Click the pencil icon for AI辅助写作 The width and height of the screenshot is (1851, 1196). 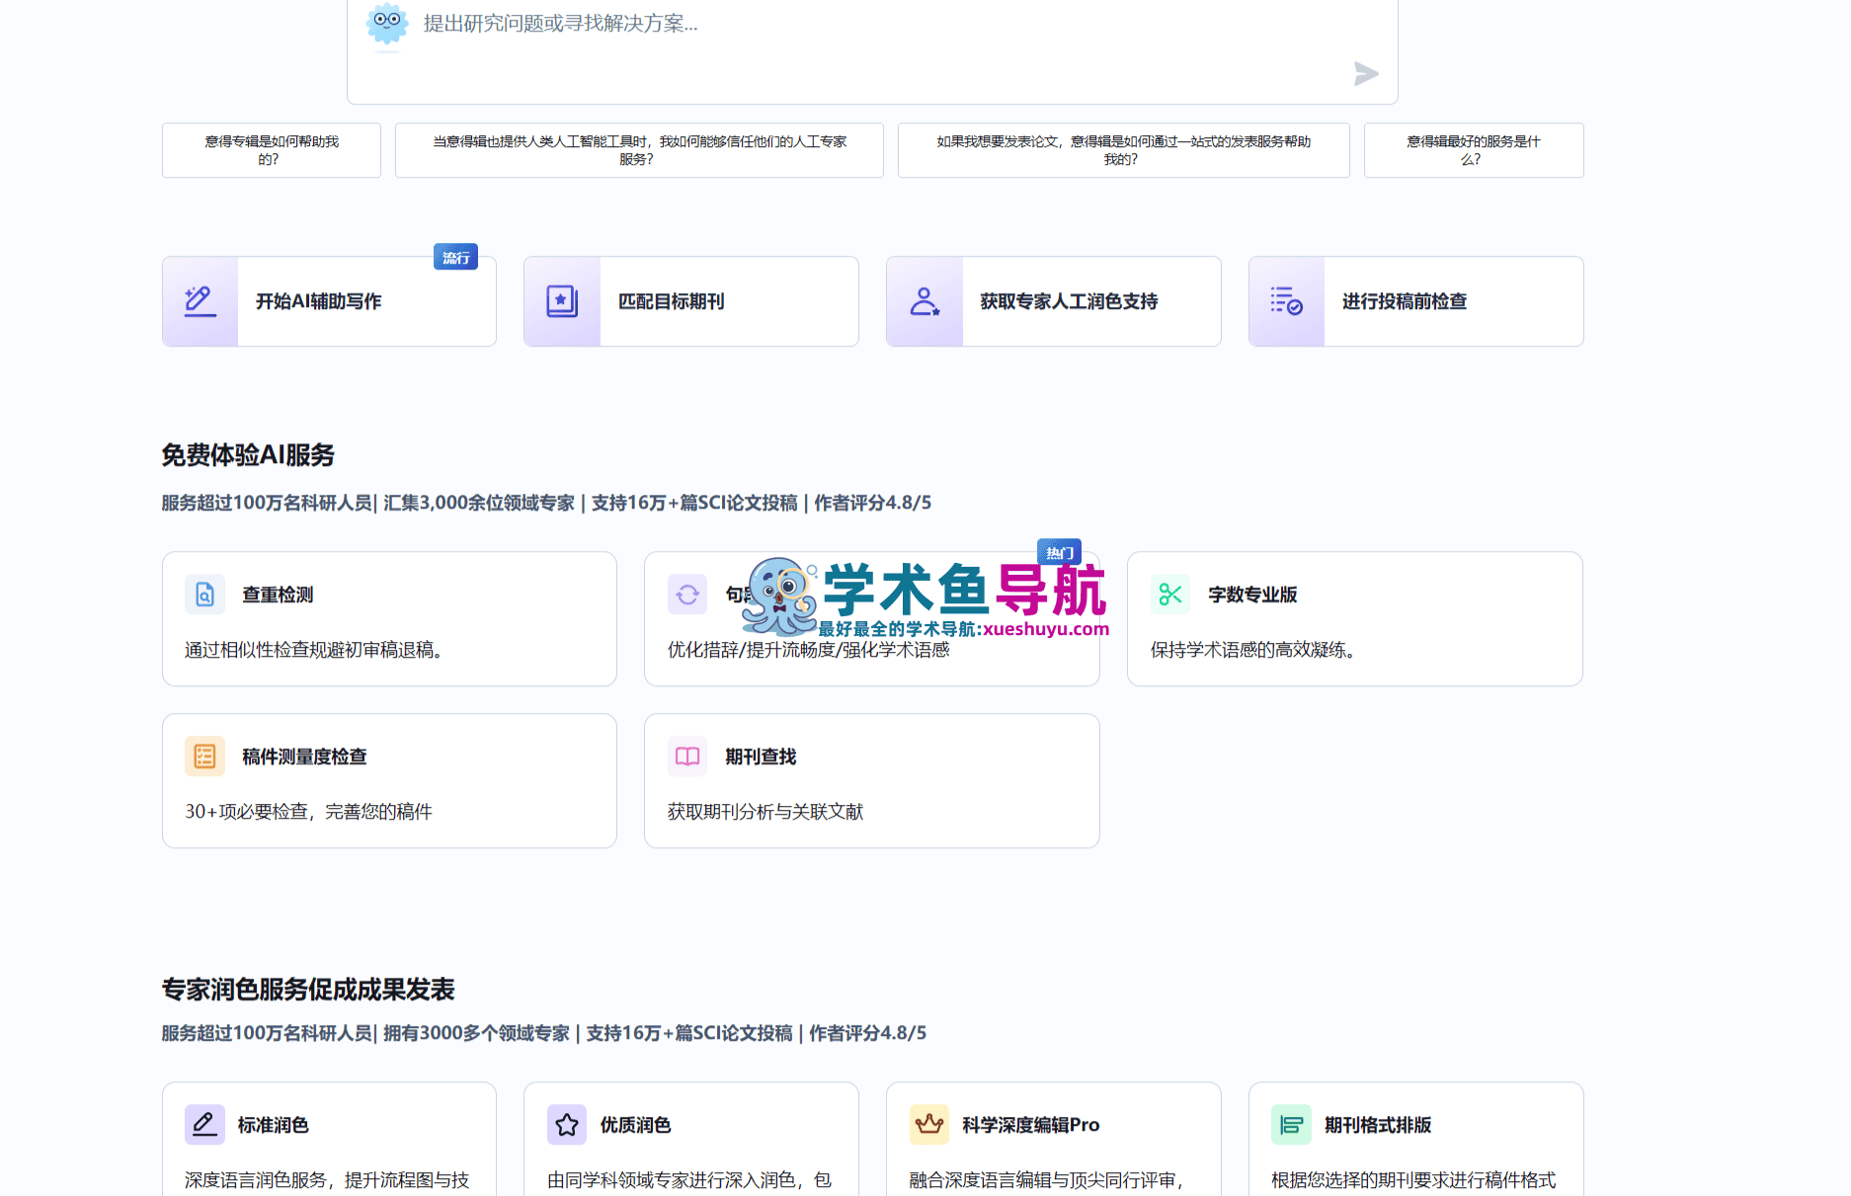point(201,301)
